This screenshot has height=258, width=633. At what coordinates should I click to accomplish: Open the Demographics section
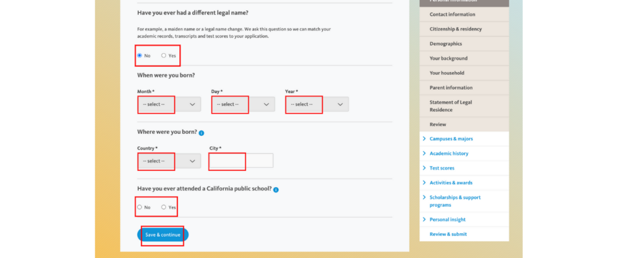click(x=464, y=44)
